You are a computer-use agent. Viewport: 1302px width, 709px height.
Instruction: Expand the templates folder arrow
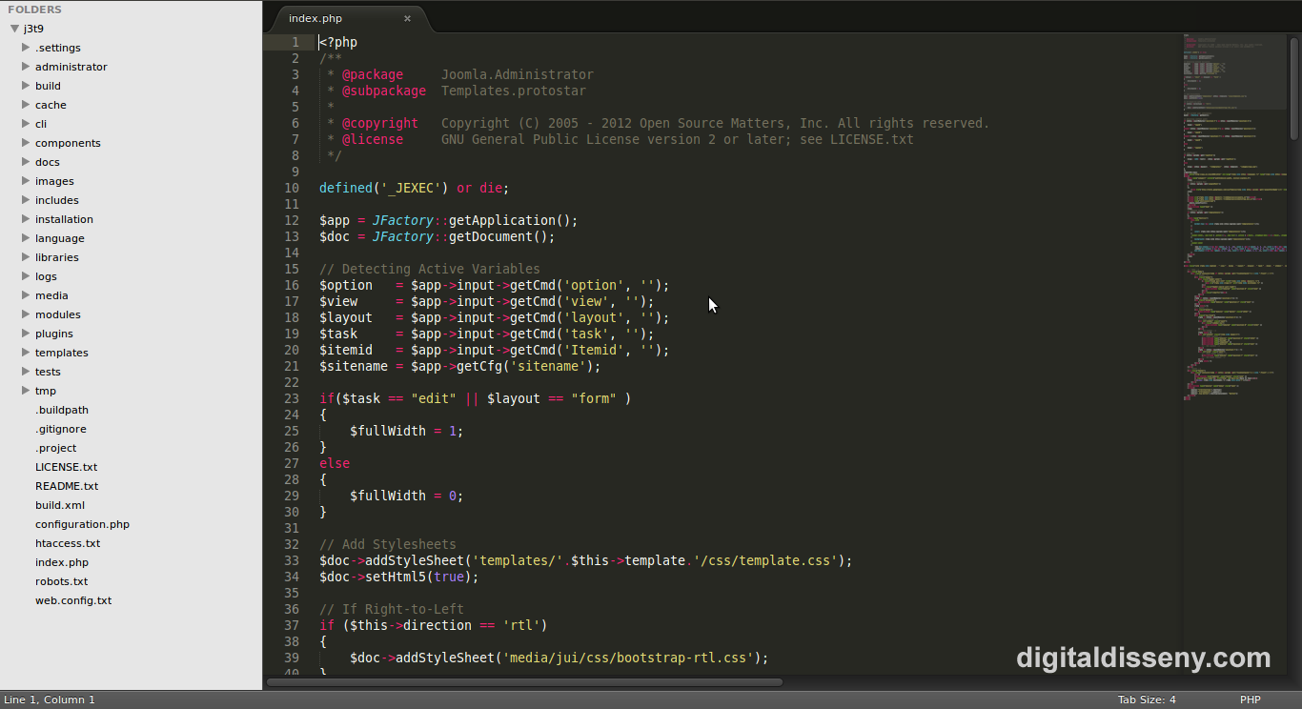tap(26, 353)
